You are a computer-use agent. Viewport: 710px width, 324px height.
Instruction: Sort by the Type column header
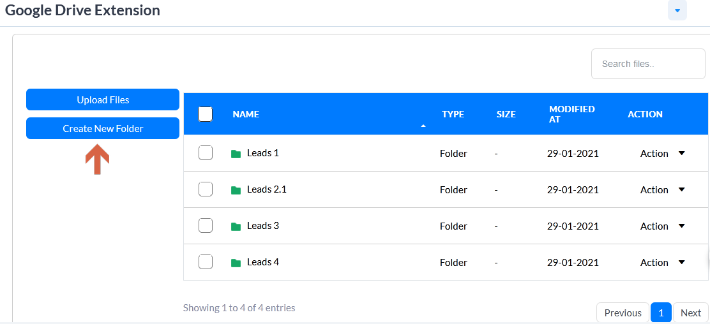453,114
